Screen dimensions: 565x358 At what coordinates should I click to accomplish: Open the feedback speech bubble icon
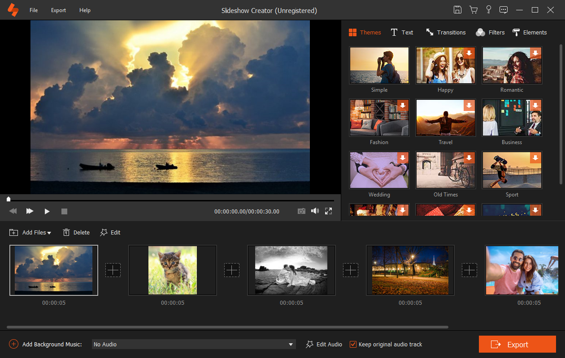(503, 9)
